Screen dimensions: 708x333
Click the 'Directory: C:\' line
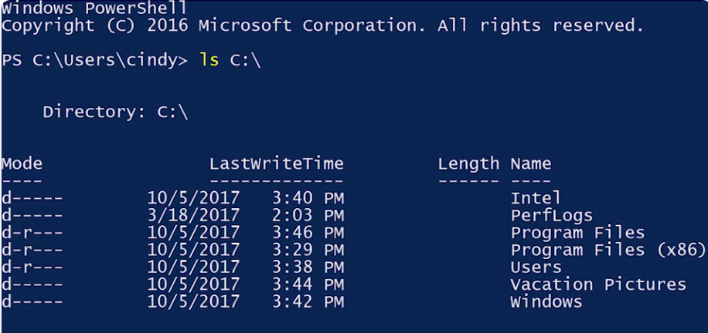pyautogui.click(x=115, y=113)
